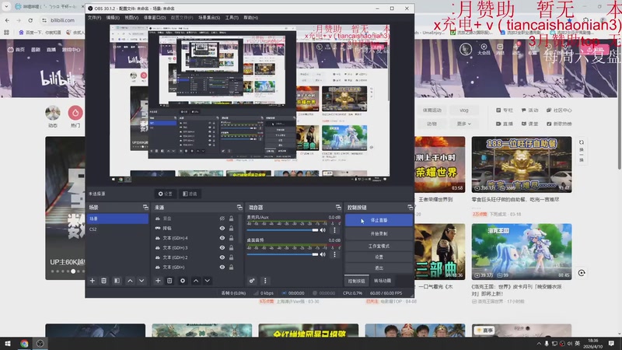
Task: Open advanced audio properties gear in mixer
Action: click(252, 281)
